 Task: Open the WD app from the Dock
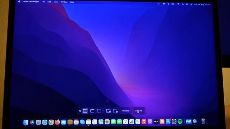click(x=189, y=121)
